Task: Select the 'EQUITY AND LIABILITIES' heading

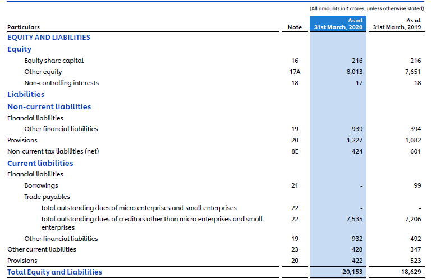Action: [48, 37]
